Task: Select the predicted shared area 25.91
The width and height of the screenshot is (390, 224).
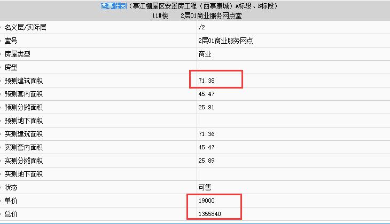Action: (206, 107)
